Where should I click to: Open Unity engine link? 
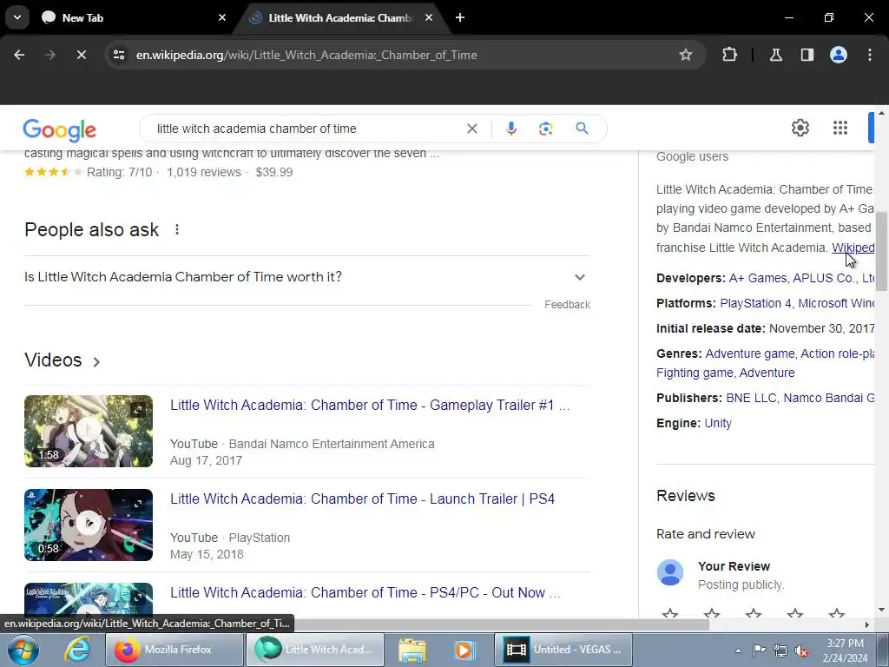click(718, 423)
